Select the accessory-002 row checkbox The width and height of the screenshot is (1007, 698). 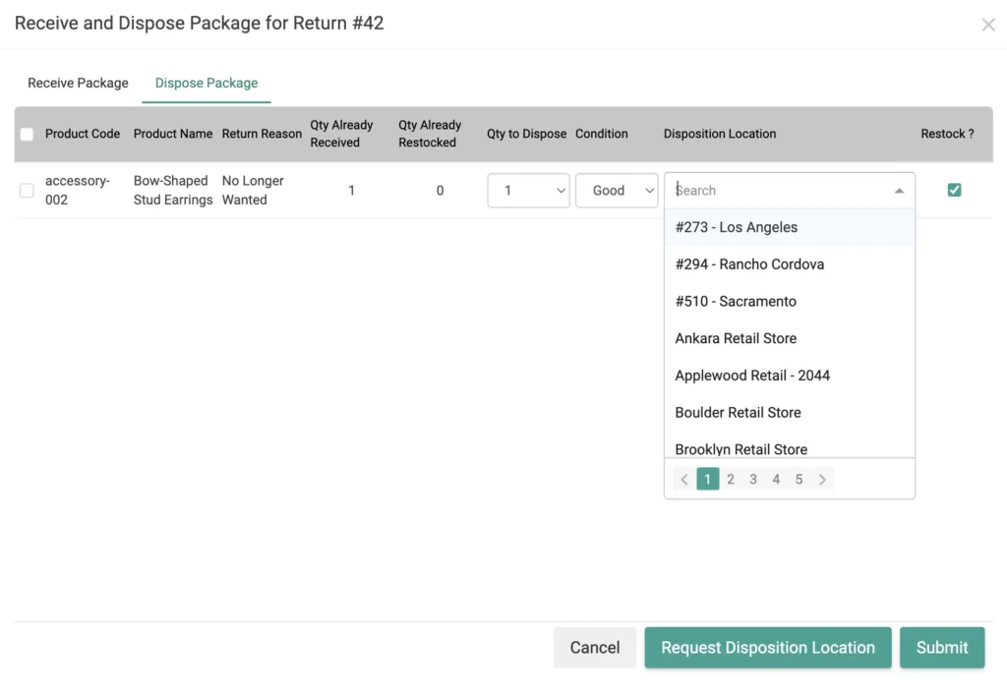tap(27, 191)
